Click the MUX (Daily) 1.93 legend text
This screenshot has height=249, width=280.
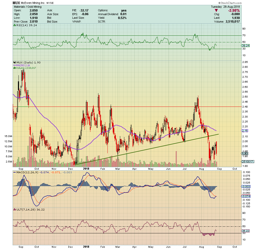29,62
